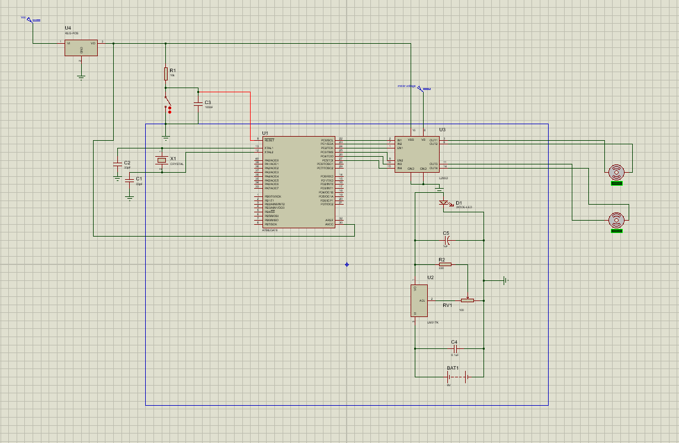Select the U3 L293D motor driver chip
The width and height of the screenshot is (679, 443).
pos(417,154)
